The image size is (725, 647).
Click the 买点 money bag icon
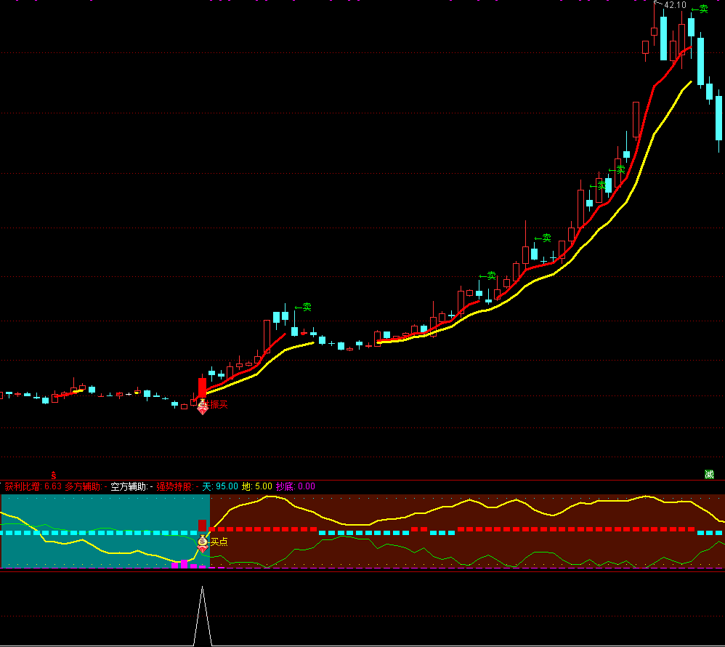(x=203, y=541)
